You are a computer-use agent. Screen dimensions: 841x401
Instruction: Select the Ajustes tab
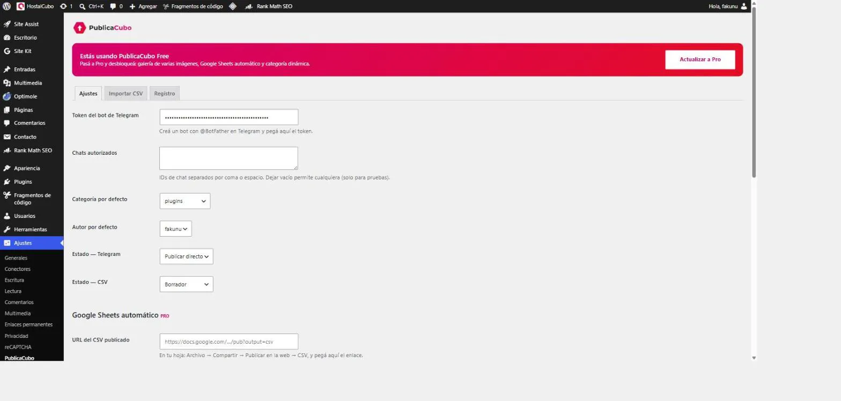88,93
